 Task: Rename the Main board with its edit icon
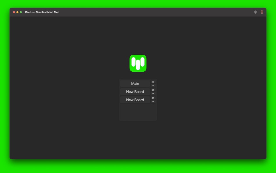pos(153,82)
